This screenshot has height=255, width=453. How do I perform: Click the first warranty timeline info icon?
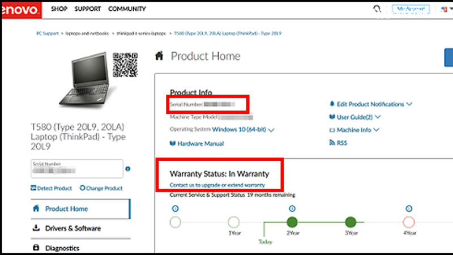coord(175,209)
